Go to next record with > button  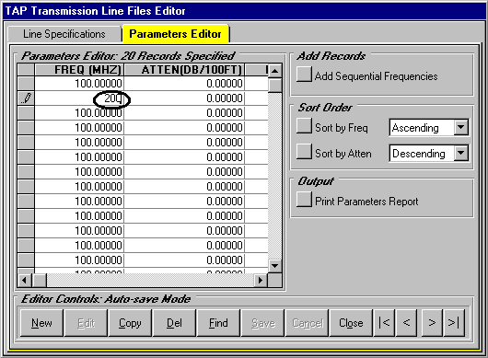click(x=432, y=323)
